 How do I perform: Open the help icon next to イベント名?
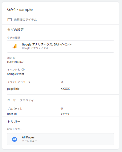coord(23,70)
